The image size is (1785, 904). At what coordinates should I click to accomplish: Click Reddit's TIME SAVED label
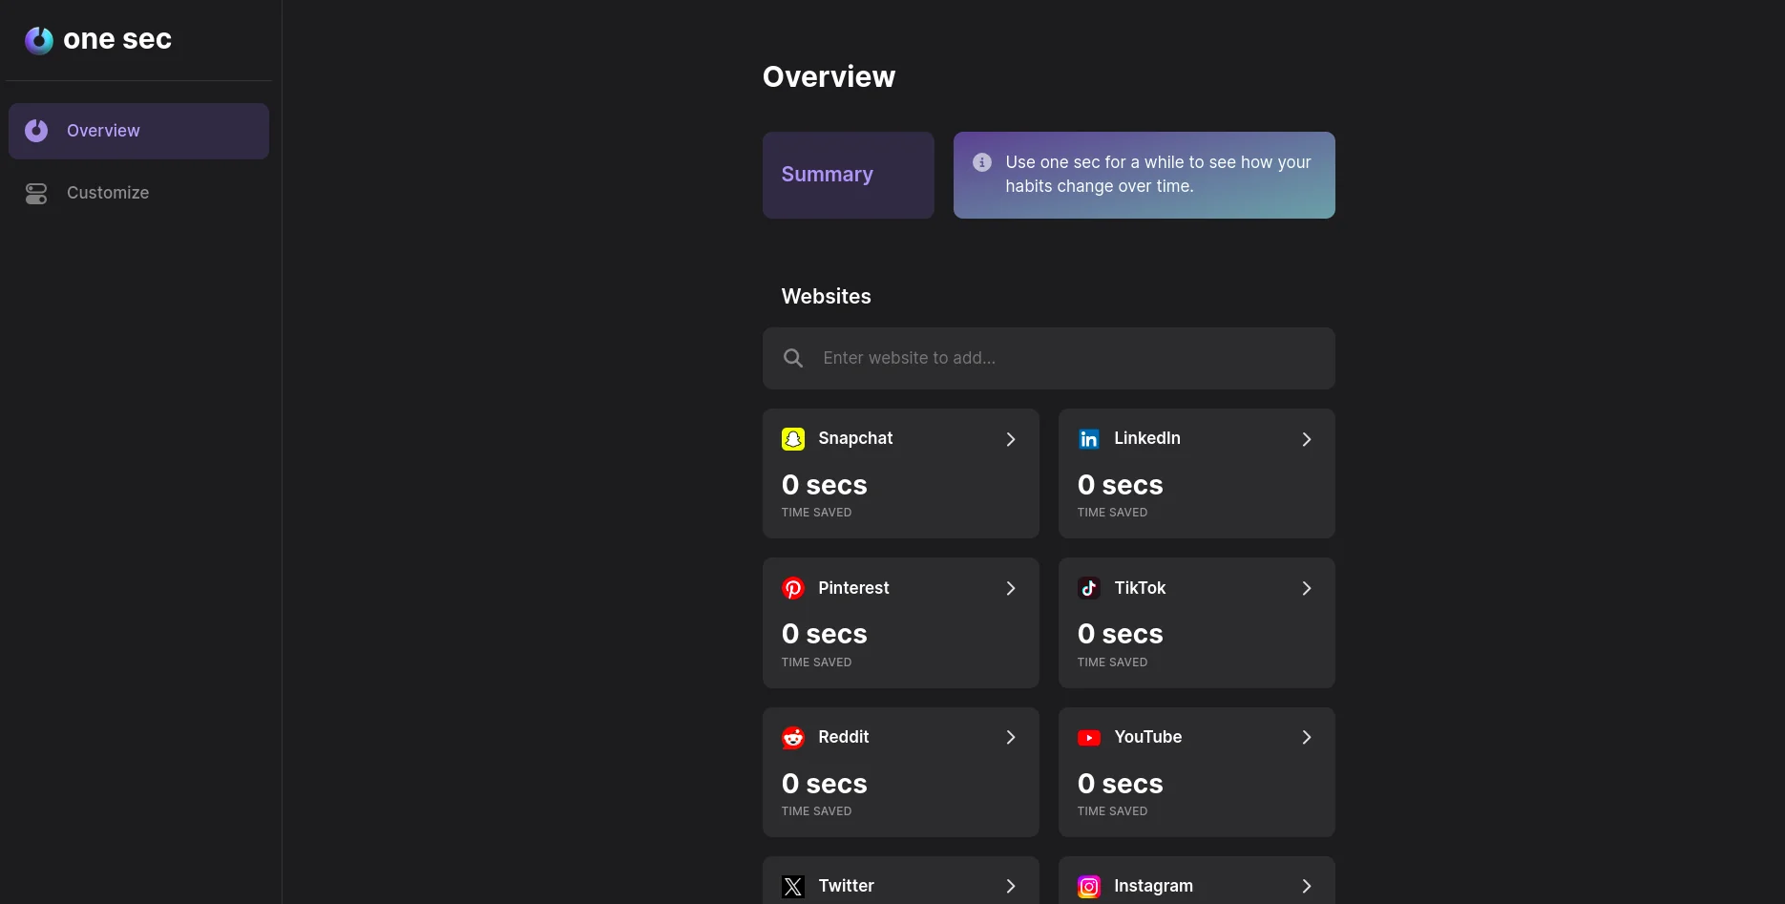coord(817,811)
